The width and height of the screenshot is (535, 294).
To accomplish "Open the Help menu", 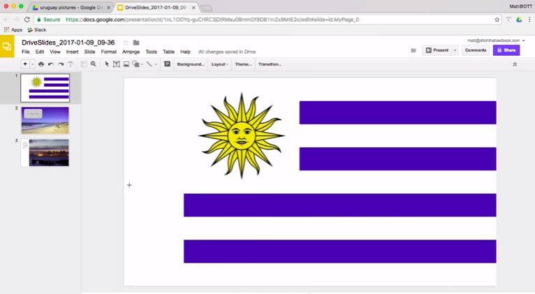I will point(185,52).
